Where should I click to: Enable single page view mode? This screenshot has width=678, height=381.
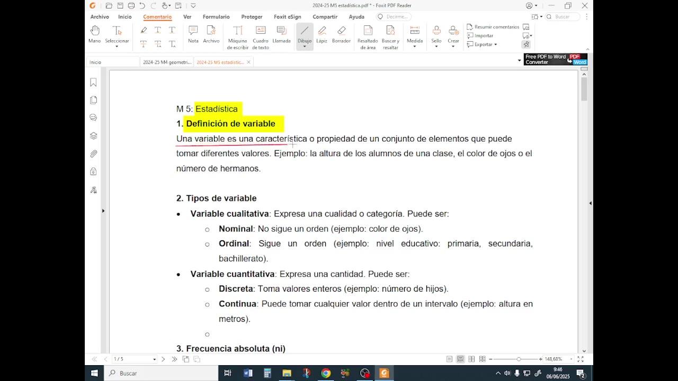point(449,359)
